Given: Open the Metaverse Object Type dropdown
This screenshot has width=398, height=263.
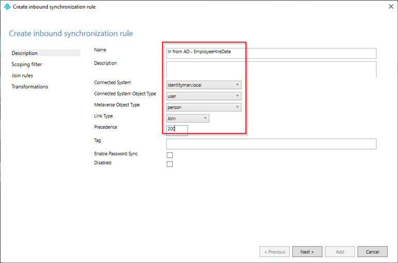Looking at the screenshot, I should [x=204, y=107].
